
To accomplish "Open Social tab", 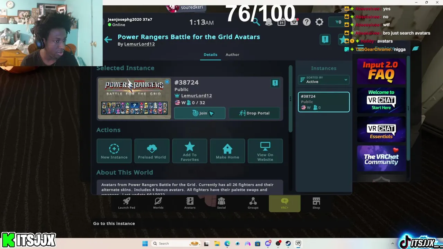I will click(x=221, y=203).
